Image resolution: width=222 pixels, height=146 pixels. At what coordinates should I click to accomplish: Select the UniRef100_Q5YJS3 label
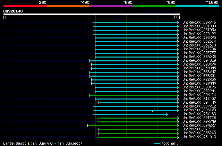pos(199,114)
